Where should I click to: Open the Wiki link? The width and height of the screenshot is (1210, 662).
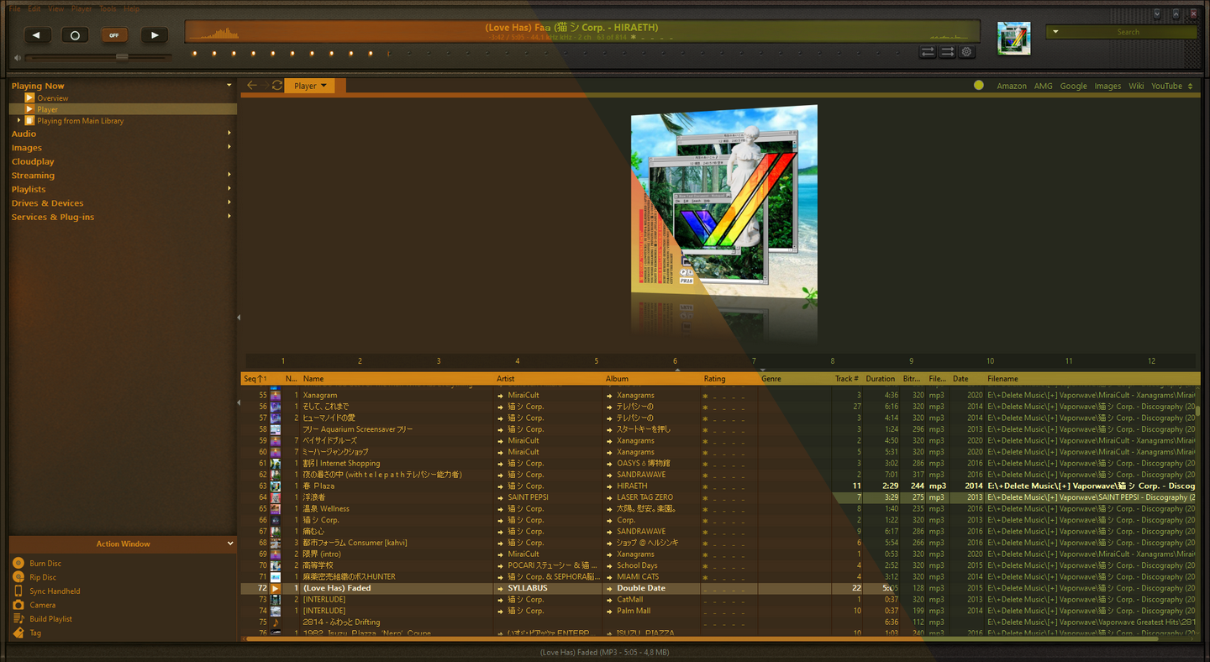coord(1136,86)
